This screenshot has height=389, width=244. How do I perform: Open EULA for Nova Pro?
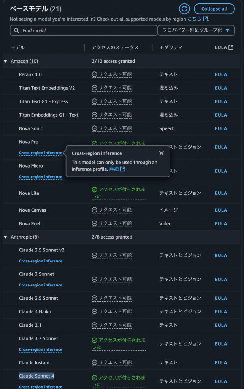pos(221,147)
